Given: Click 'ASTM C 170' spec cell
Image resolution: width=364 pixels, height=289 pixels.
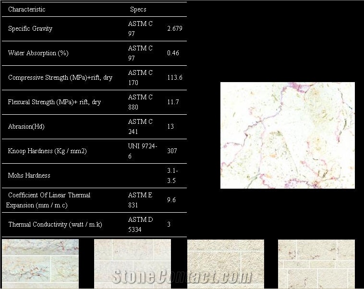Looking at the screenshot, I should (140, 78).
